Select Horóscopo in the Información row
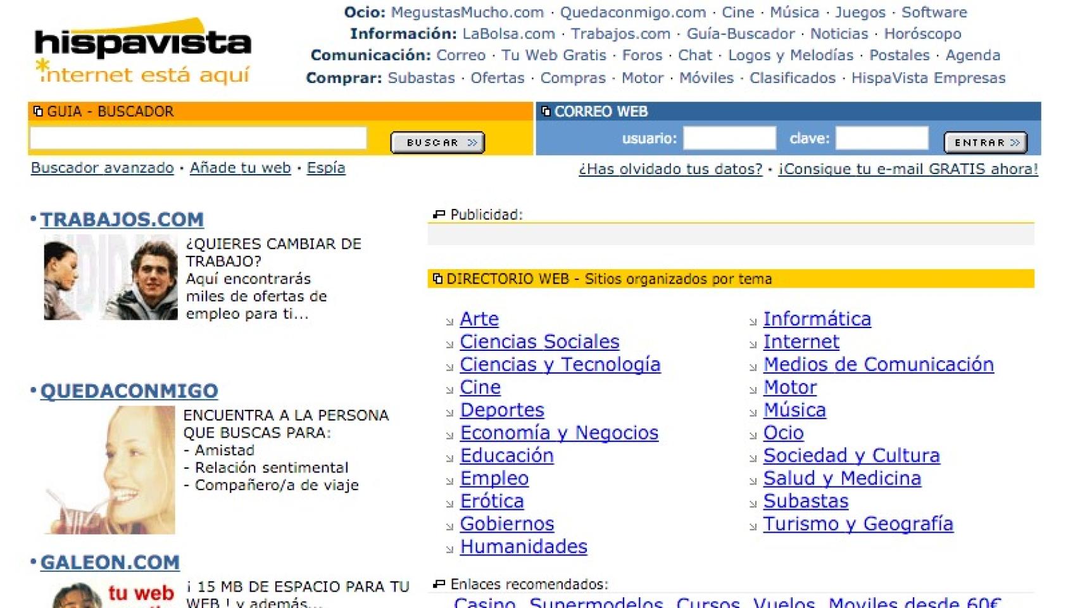The image size is (1080, 608). click(x=922, y=34)
